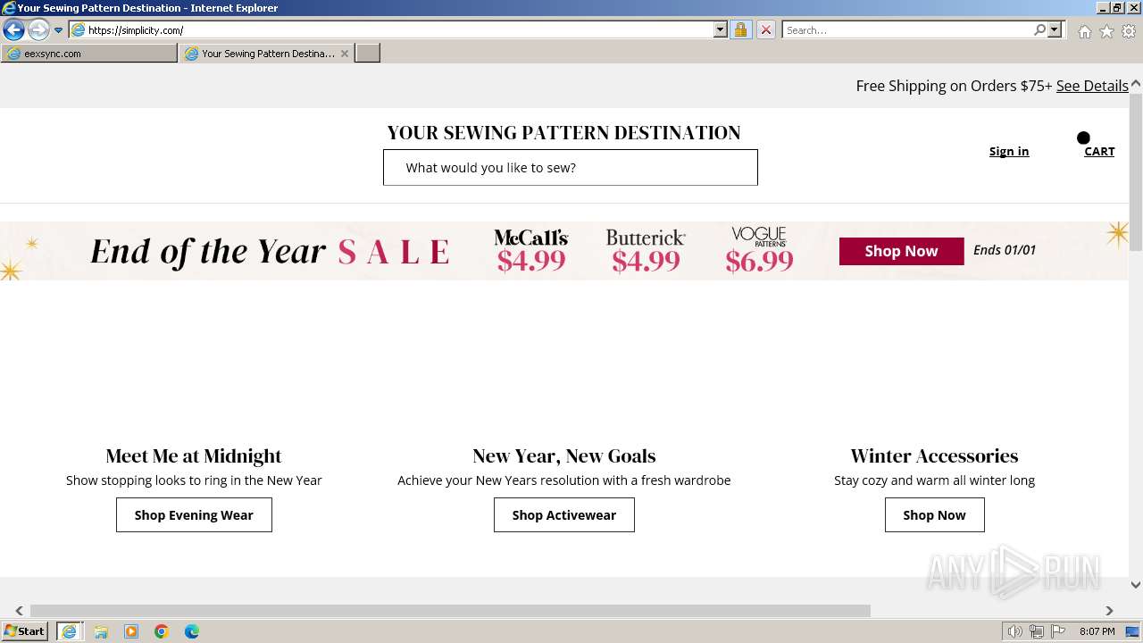
Task: Open the Windows Start menu
Action: coord(25,630)
